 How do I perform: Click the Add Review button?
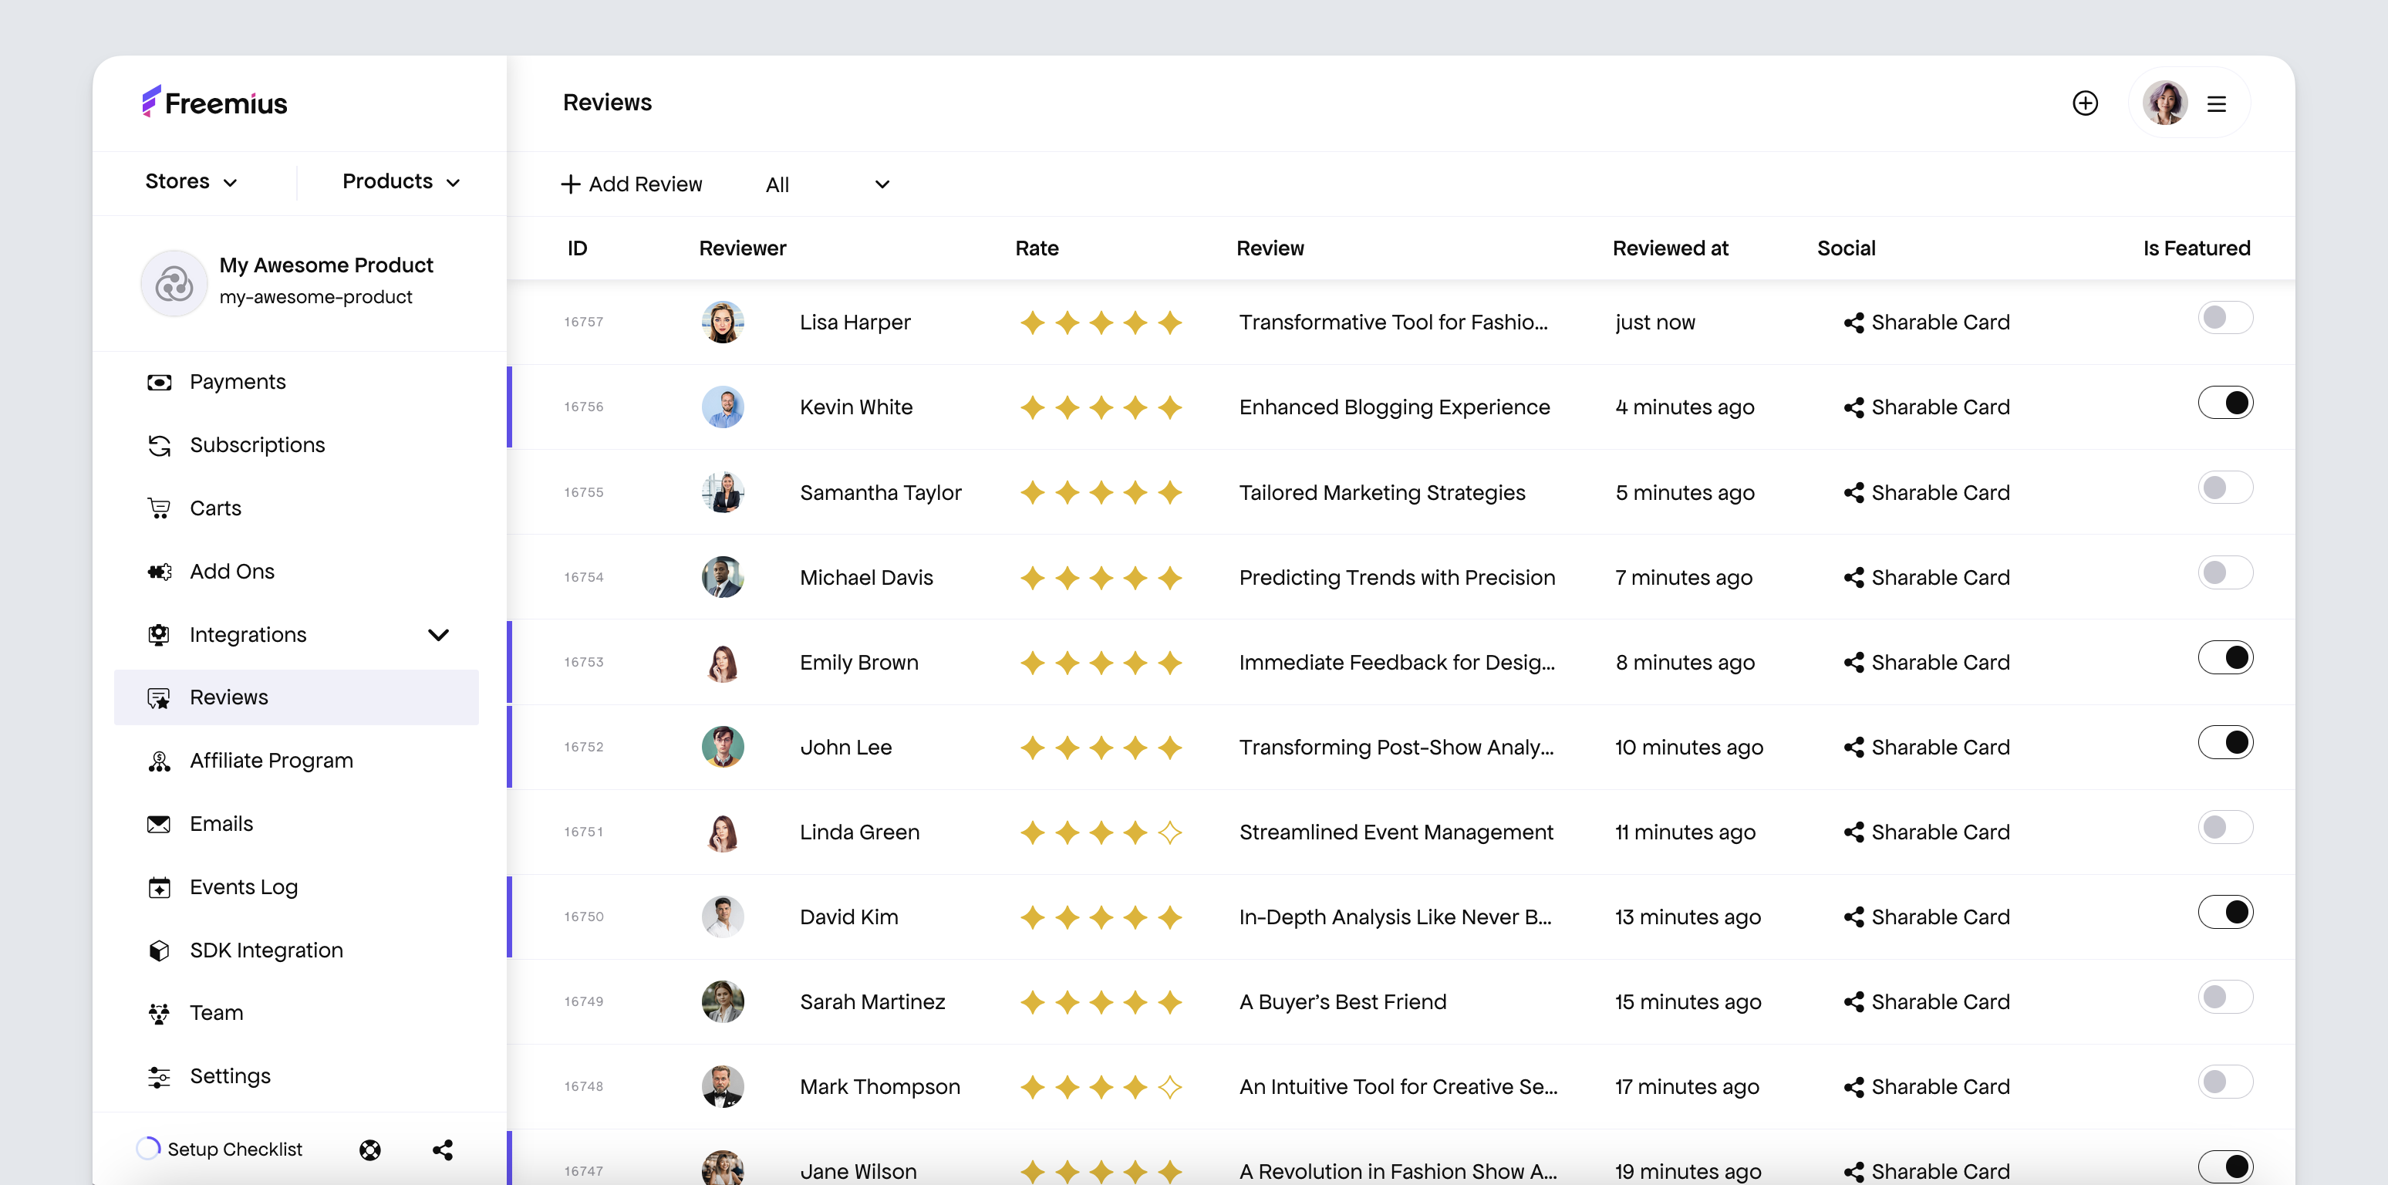point(631,184)
